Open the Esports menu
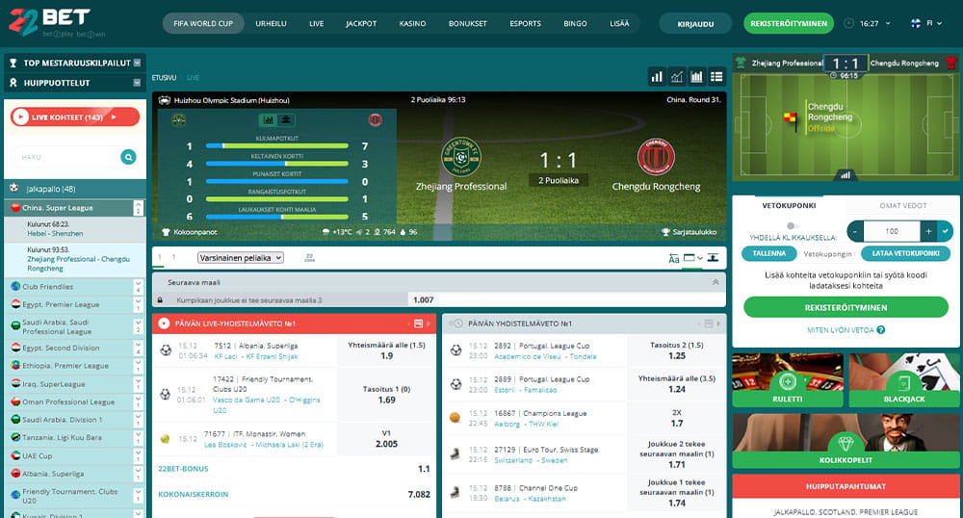This screenshot has height=518, width=963. [525, 23]
